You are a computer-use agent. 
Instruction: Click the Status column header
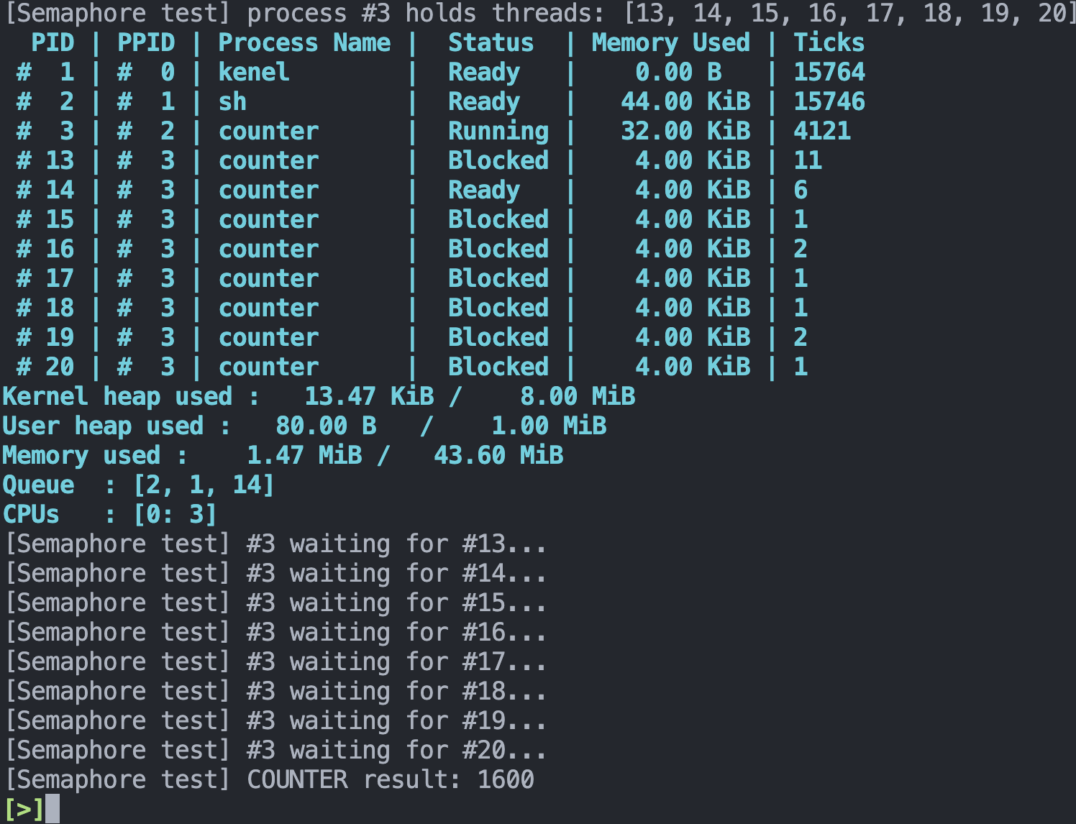coord(491,42)
